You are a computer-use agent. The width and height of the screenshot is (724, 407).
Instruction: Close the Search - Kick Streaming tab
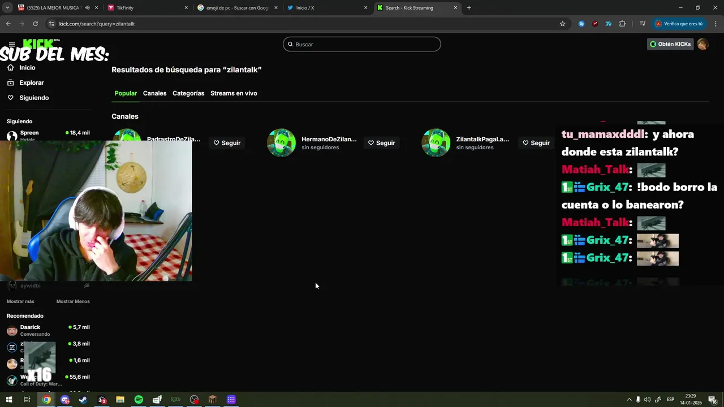click(455, 8)
